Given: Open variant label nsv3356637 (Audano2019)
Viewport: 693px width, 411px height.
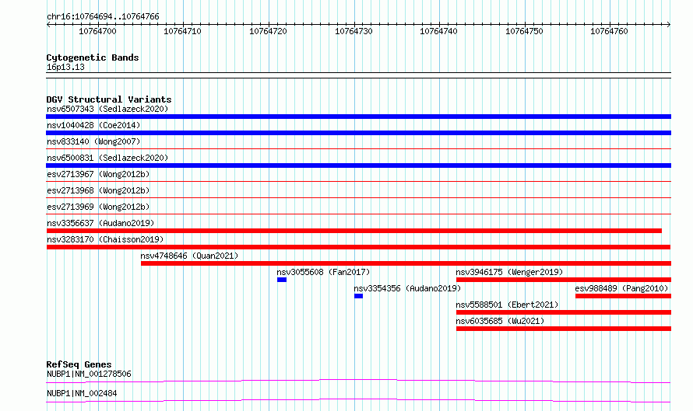Looking at the screenshot, I should (x=100, y=223).
